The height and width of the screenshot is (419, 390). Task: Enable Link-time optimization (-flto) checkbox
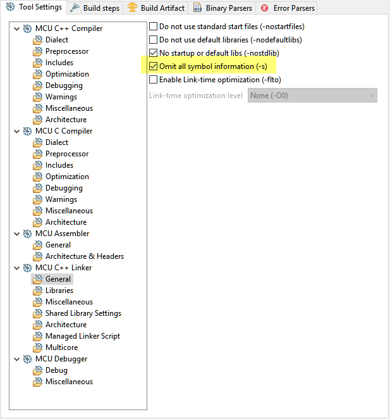[x=153, y=80]
